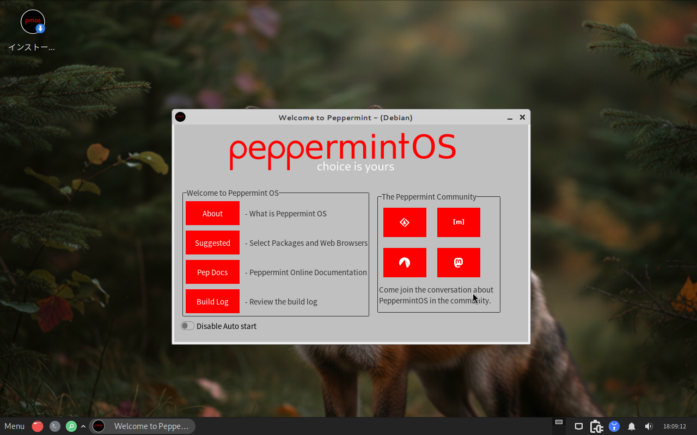Open Pep Docs online documentation
Image resolution: width=697 pixels, height=435 pixels.
coord(212,272)
